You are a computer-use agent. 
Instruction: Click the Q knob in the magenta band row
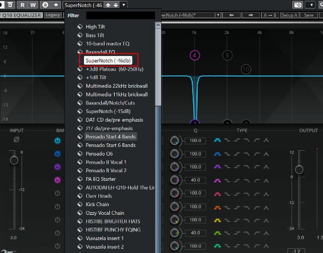point(175,180)
